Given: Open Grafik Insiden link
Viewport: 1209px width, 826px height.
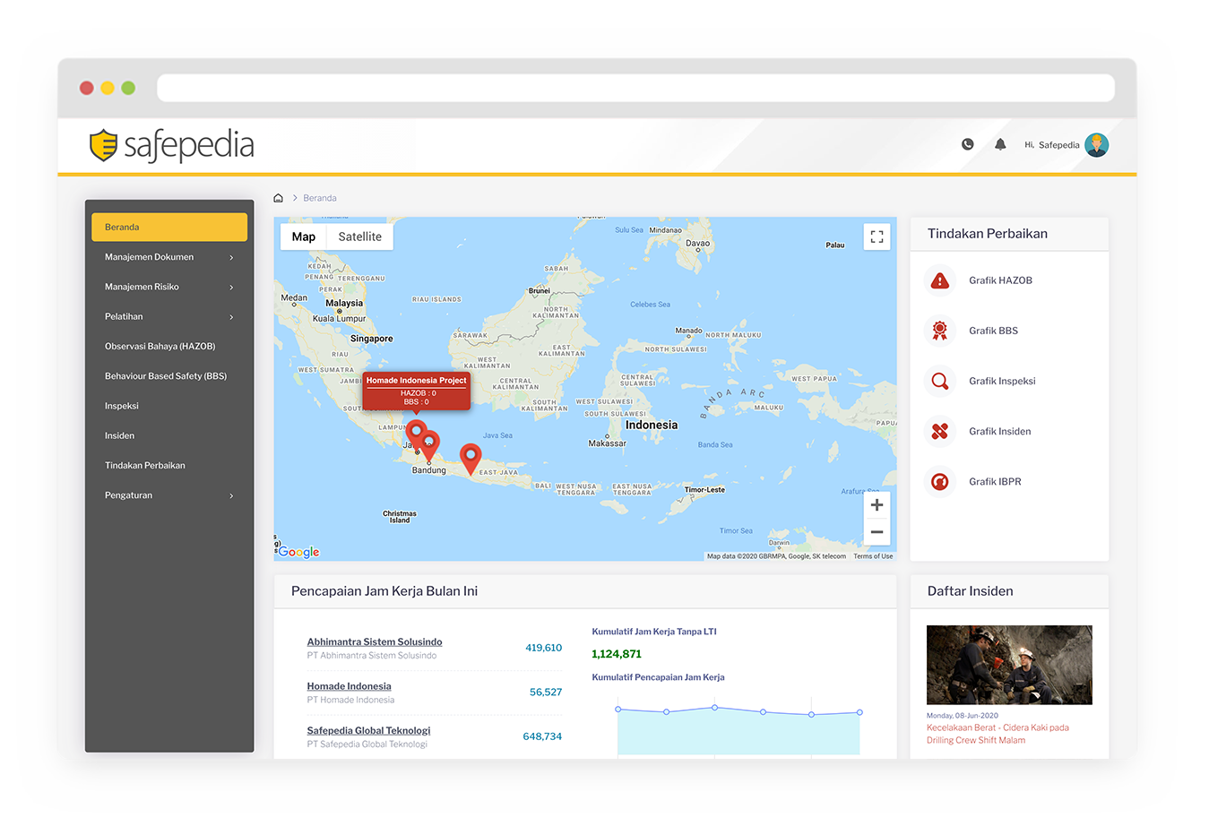Looking at the screenshot, I should pos(999,432).
